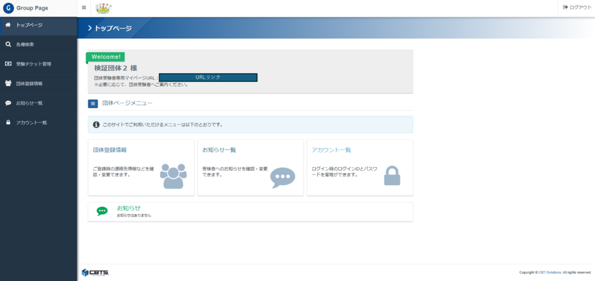Open the お知らせ一覧 card title
Image resolution: width=595 pixels, height=281 pixels.
(x=219, y=150)
